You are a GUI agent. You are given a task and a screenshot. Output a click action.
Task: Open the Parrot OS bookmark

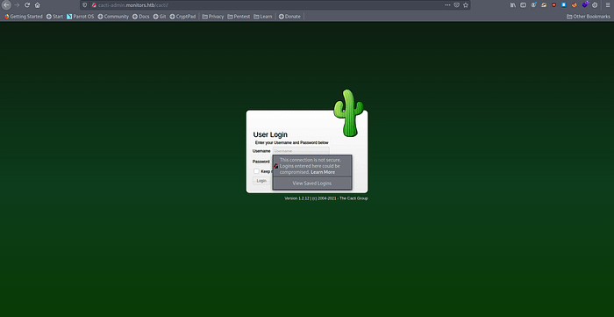[81, 17]
